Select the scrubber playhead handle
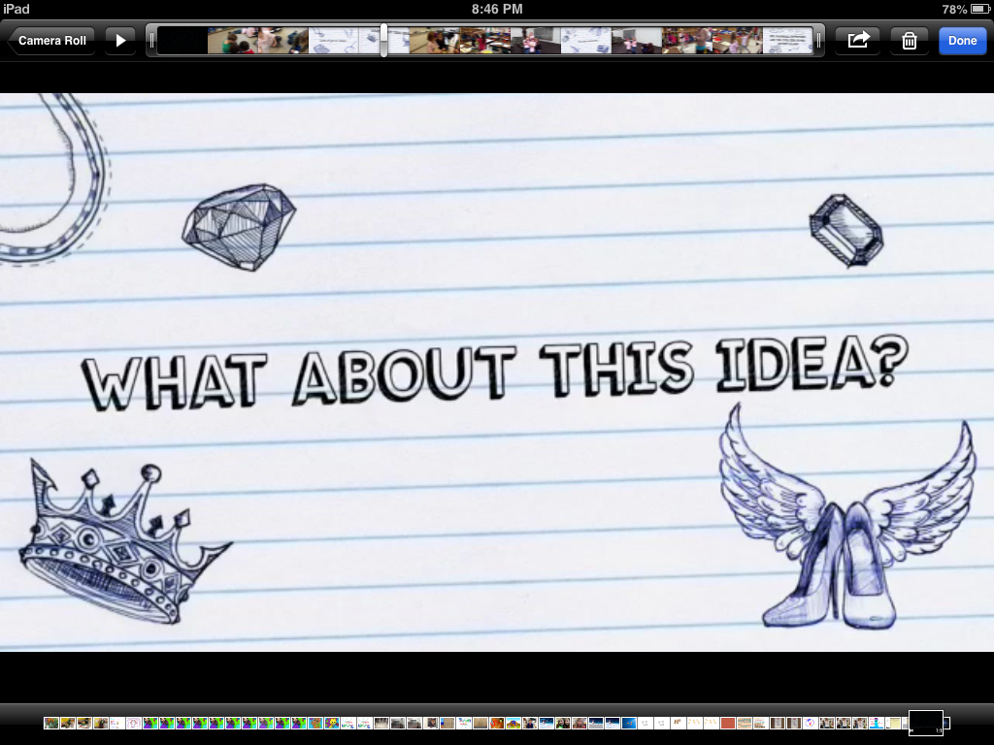The image size is (994, 745). pos(384,41)
